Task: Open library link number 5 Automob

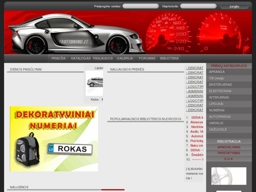Action: pos(197,136)
